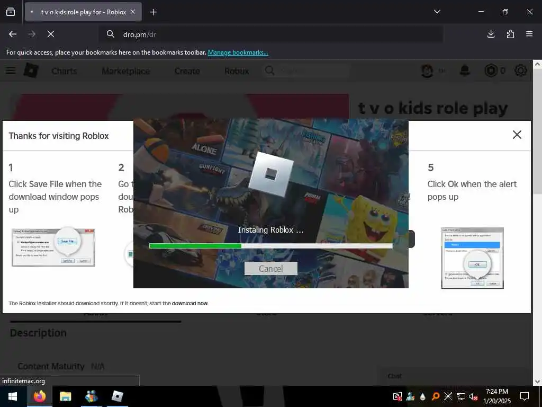Close the 'Thanks for visiting Roblox' dialog
Image resolution: width=542 pixels, height=407 pixels.
(517, 135)
